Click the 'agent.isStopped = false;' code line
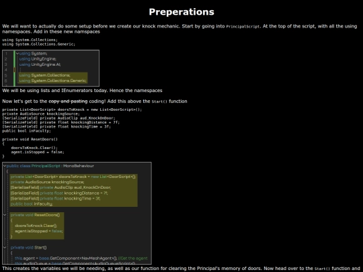The height and width of the screenshot is (272, 363). click(x=38, y=152)
